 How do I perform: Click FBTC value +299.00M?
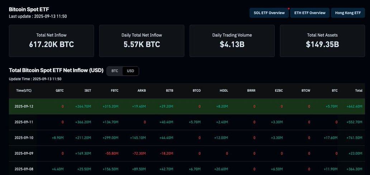[x=110, y=138]
